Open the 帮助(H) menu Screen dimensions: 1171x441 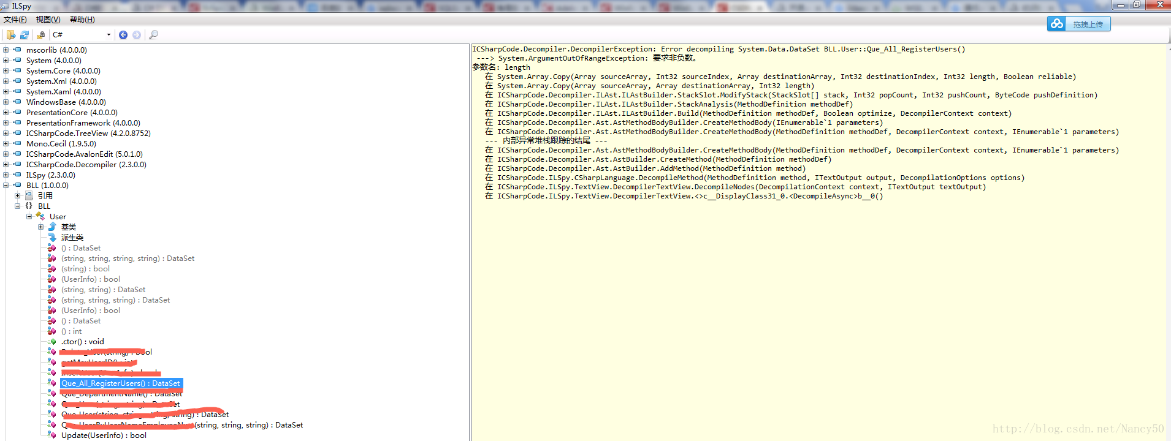click(82, 20)
